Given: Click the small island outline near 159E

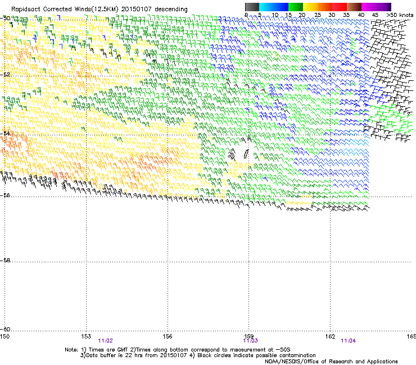Looking at the screenshot, I should 246,154.
